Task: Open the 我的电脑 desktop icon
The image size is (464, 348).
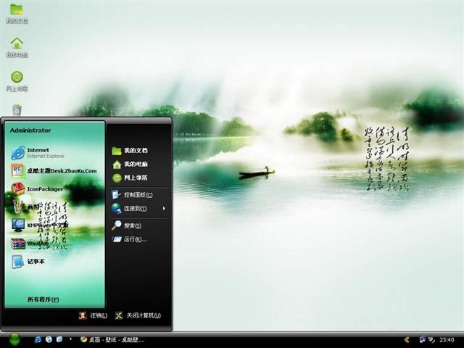Action: (x=17, y=46)
